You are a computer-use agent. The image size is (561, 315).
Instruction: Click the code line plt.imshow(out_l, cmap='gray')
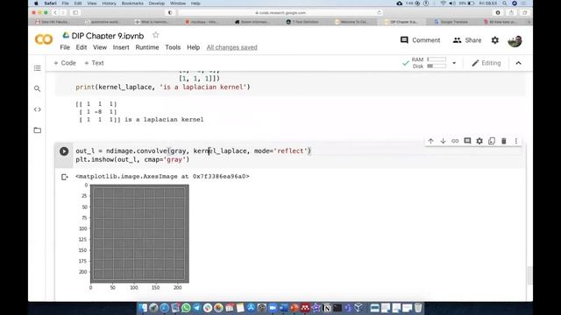[132, 159]
